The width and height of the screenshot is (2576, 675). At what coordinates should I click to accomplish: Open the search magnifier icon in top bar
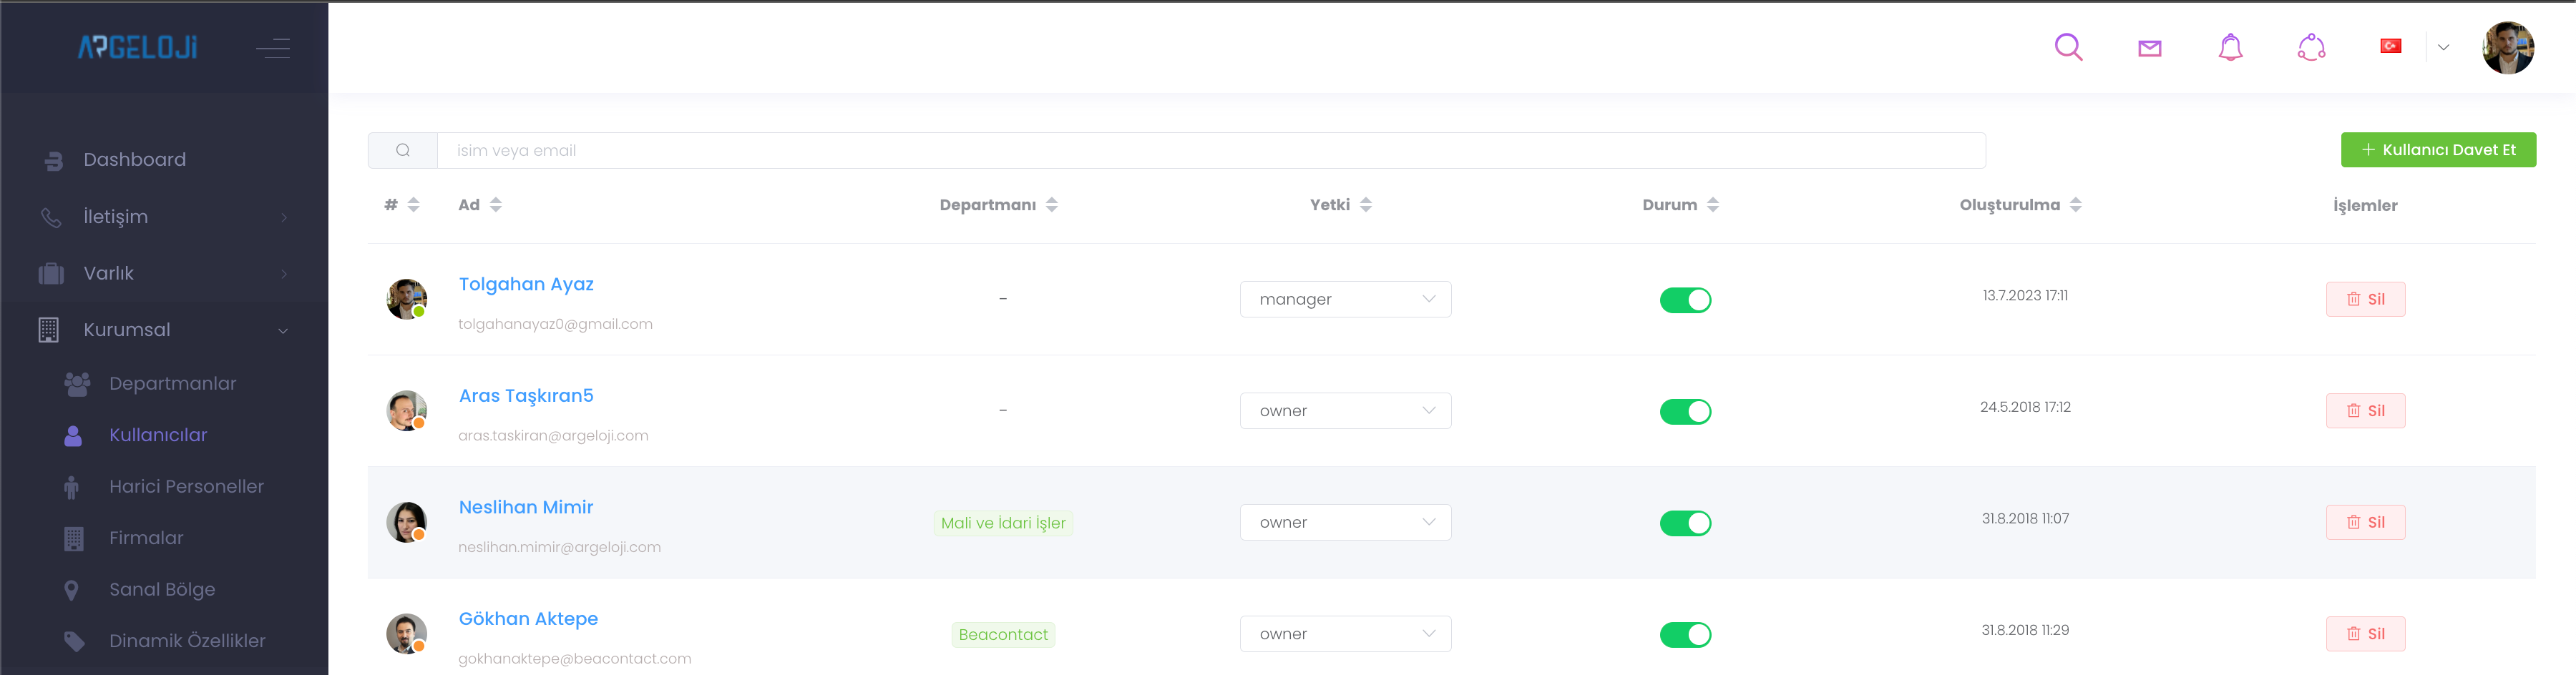pyautogui.click(x=2068, y=47)
